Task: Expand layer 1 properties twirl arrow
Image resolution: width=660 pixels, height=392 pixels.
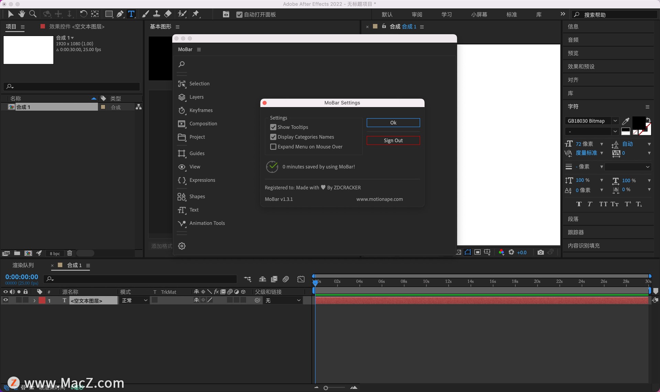Action: click(x=34, y=300)
